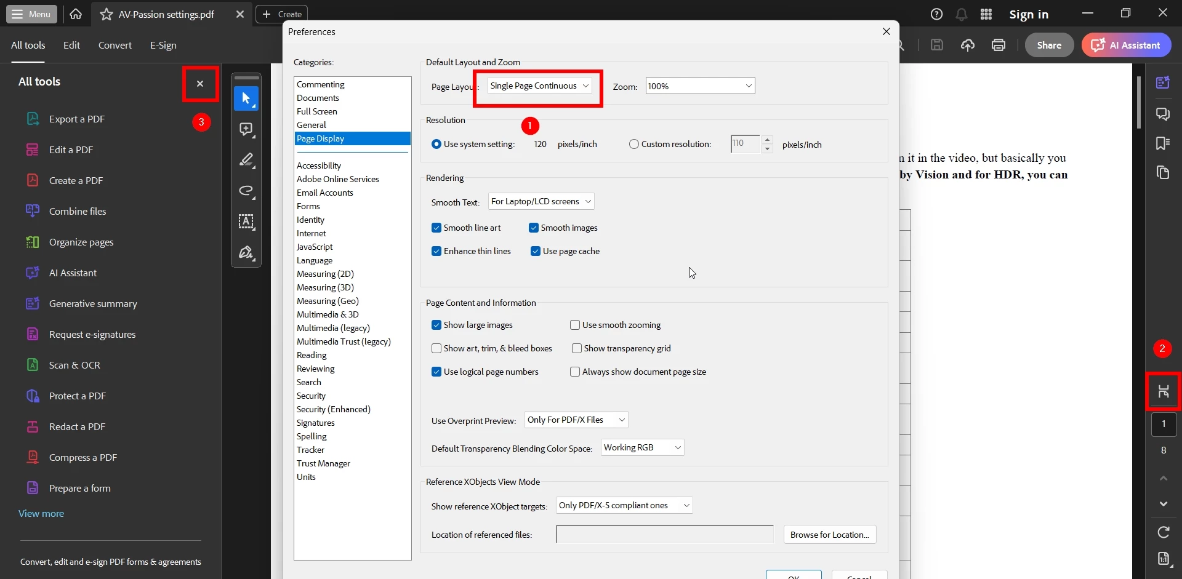Click the cloud upload icon

coord(968,45)
